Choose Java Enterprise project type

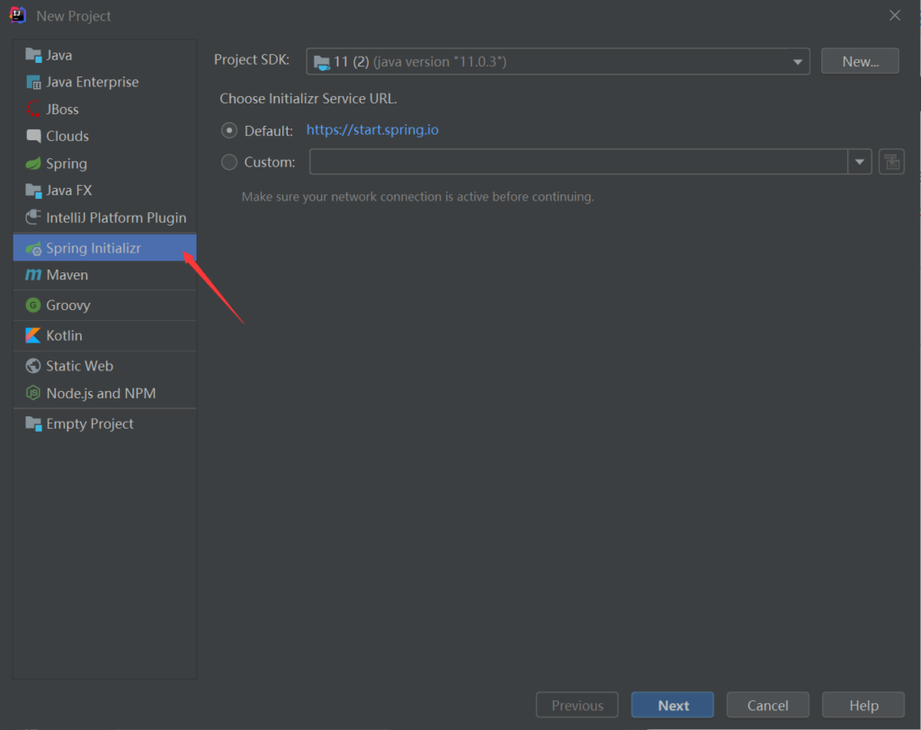pos(104,82)
